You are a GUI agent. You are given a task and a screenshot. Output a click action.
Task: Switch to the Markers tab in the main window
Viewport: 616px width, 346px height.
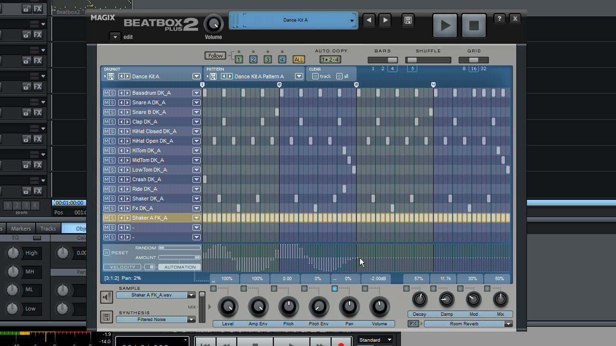[x=21, y=229]
